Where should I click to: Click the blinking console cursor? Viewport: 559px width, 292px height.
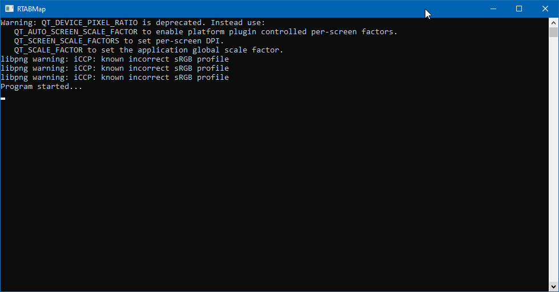point(3,98)
